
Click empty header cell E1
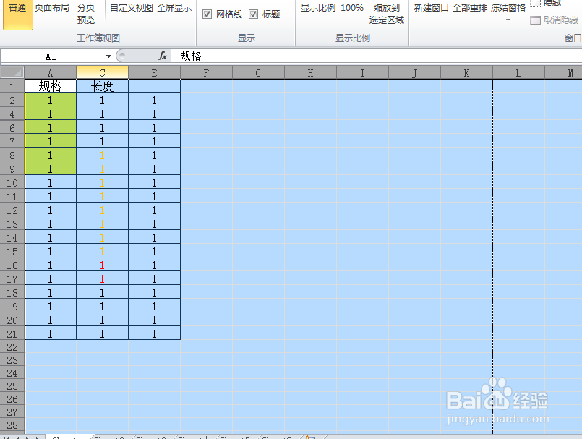tap(155, 86)
